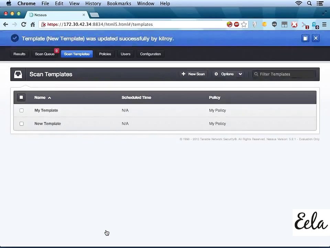Toggle the select-all templates checkbox
The height and width of the screenshot is (248, 330).
[x=21, y=97]
